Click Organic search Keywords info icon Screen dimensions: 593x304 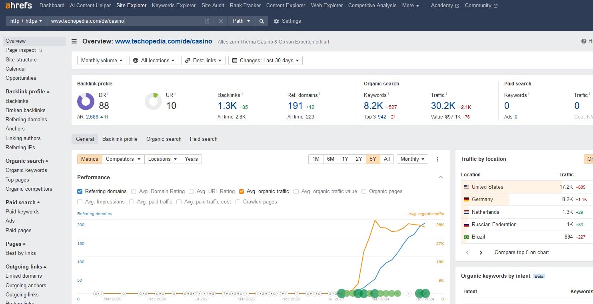388,94
